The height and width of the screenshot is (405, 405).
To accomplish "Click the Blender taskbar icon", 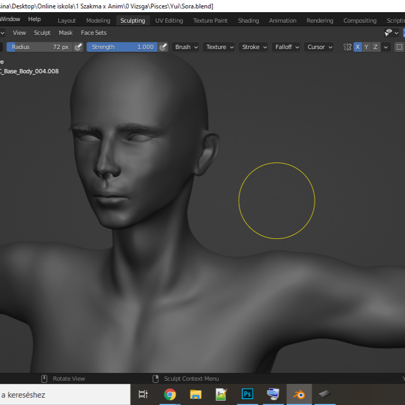I will pyautogui.click(x=299, y=394).
